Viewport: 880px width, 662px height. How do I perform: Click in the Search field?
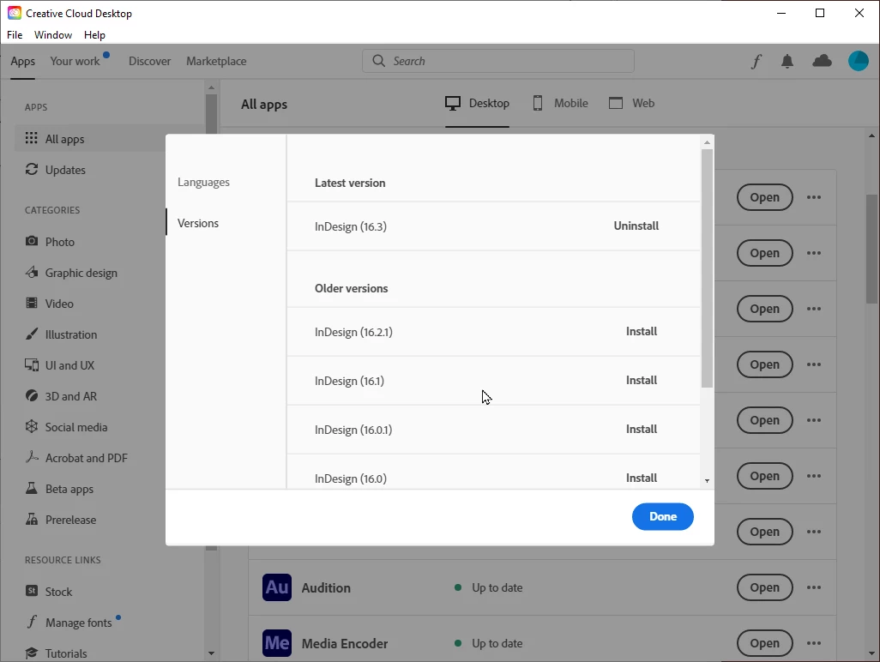(x=497, y=61)
